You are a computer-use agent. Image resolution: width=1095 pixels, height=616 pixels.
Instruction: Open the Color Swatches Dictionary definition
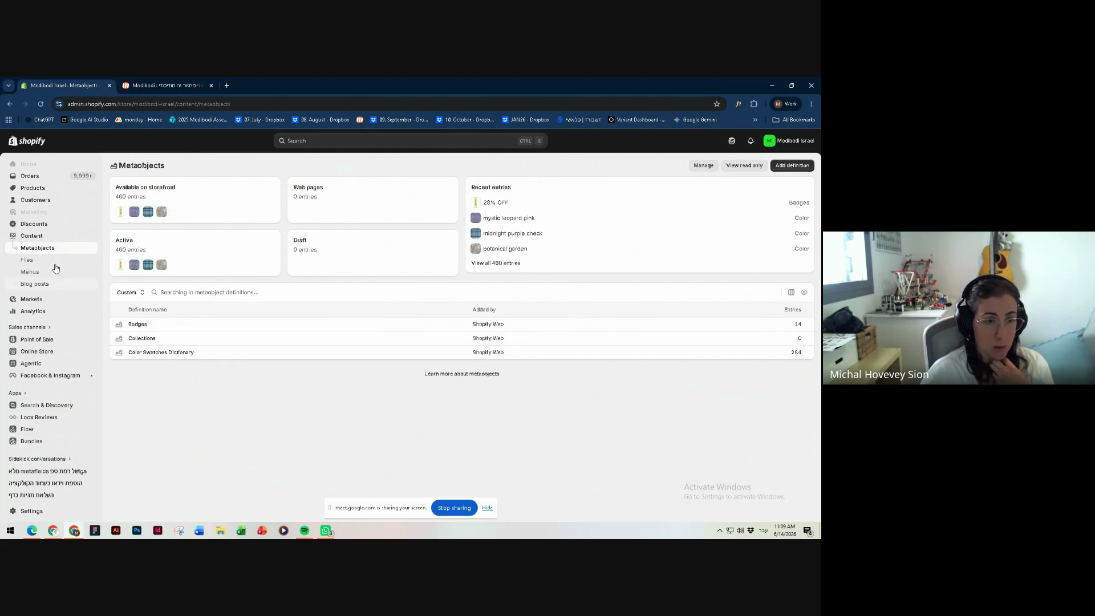click(x=161, y=352)
